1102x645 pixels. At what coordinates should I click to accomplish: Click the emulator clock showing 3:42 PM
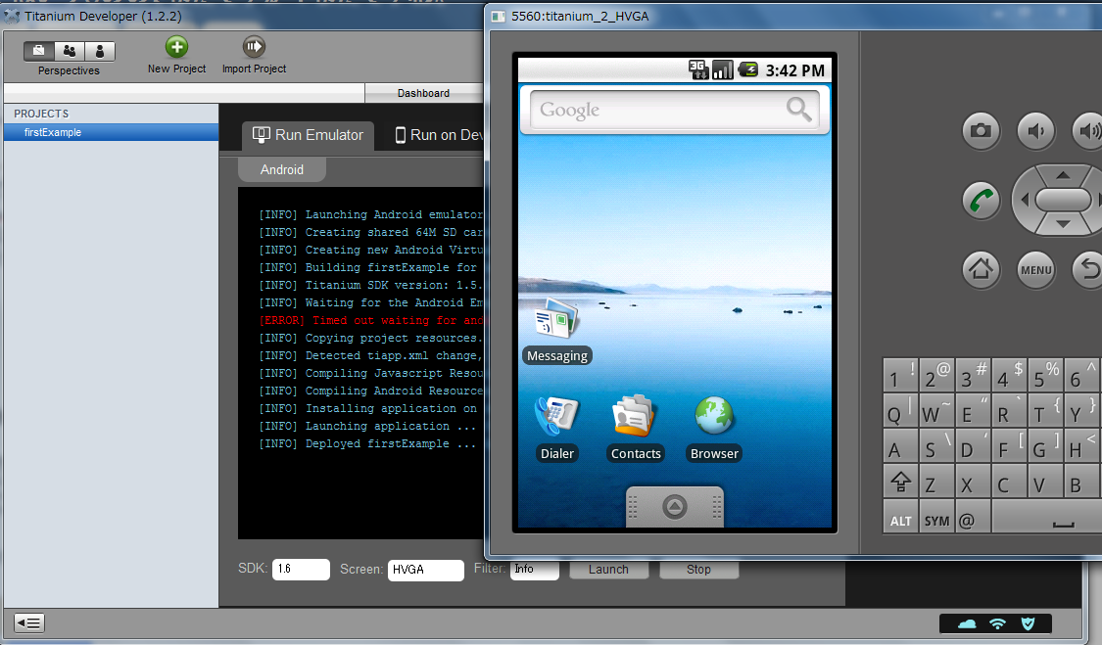tap(794, 70)
